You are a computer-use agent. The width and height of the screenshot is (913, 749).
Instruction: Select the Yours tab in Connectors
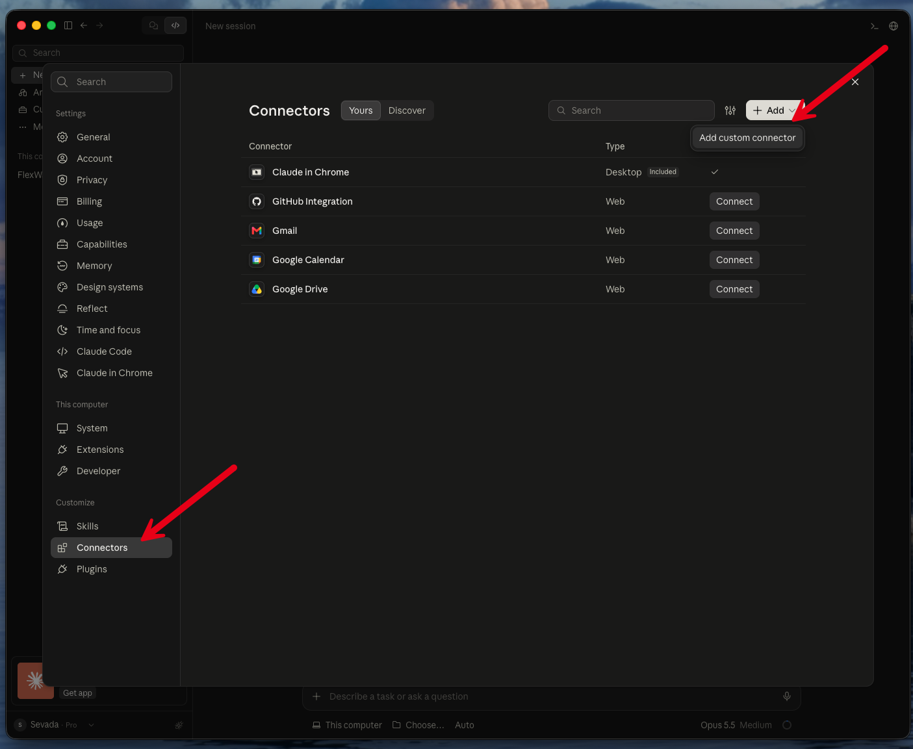(x=361, y=110)
